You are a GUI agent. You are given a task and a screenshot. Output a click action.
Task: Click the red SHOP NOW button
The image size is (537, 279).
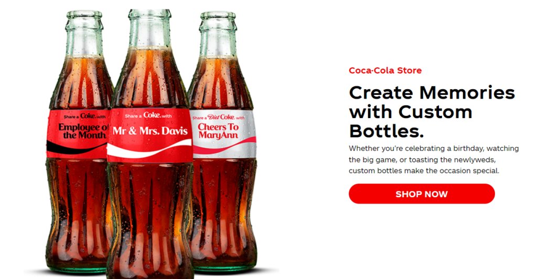coord(422,194)
